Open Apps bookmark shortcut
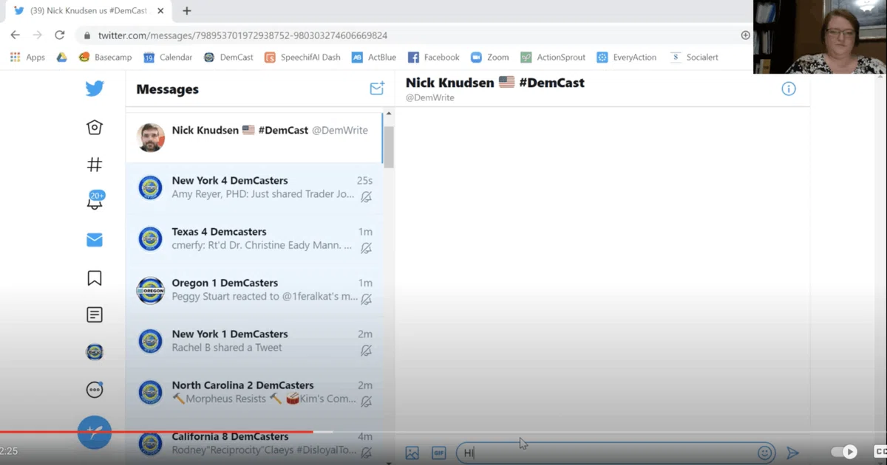Viewport: 887px width, 465px height. [28, 57]
